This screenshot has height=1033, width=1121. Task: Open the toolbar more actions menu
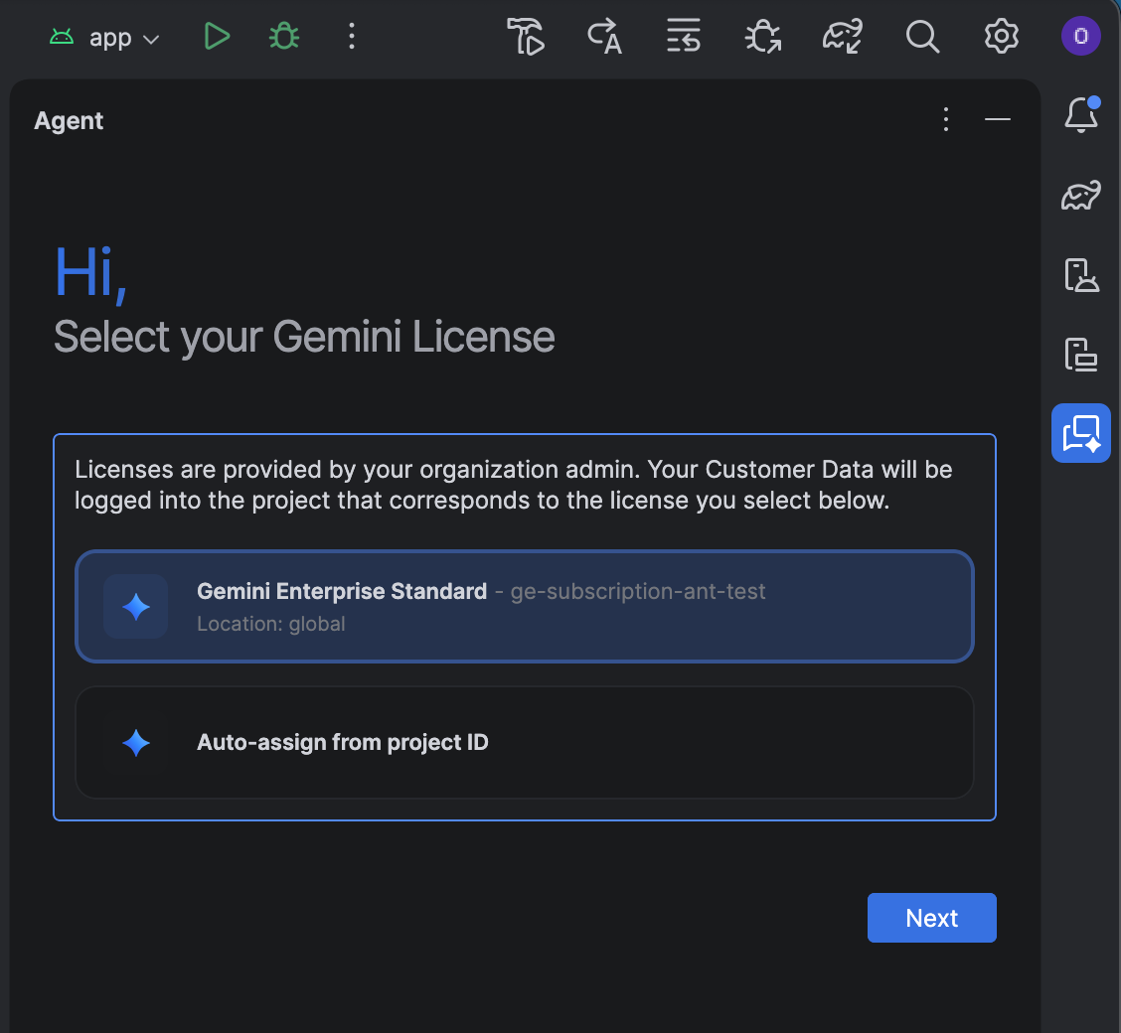(351, 37)
